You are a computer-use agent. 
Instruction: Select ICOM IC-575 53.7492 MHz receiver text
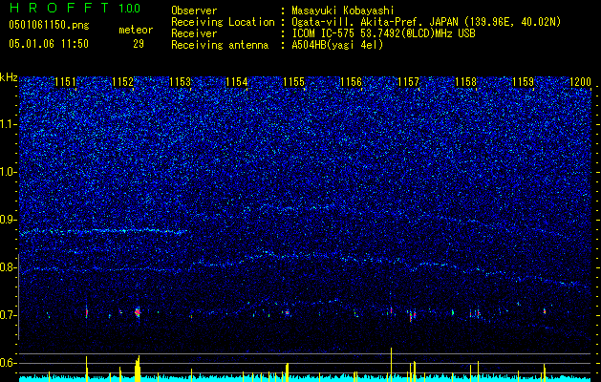click(x=383, y=33)
